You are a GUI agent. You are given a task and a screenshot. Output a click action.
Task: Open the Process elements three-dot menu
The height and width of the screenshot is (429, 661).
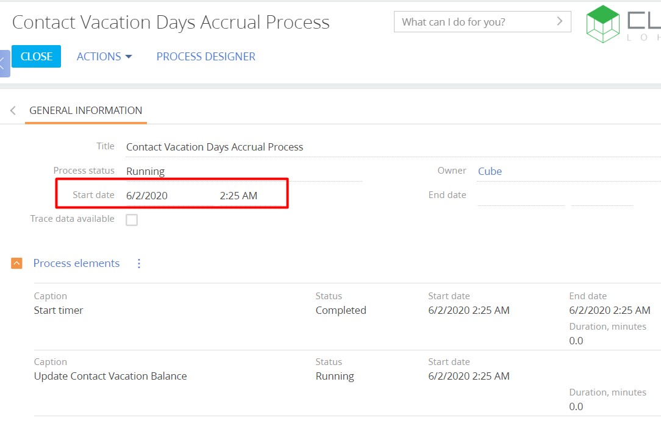pos(138,263)
